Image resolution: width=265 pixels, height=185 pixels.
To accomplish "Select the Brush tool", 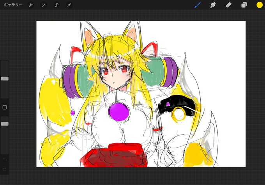I will [198, 5].
